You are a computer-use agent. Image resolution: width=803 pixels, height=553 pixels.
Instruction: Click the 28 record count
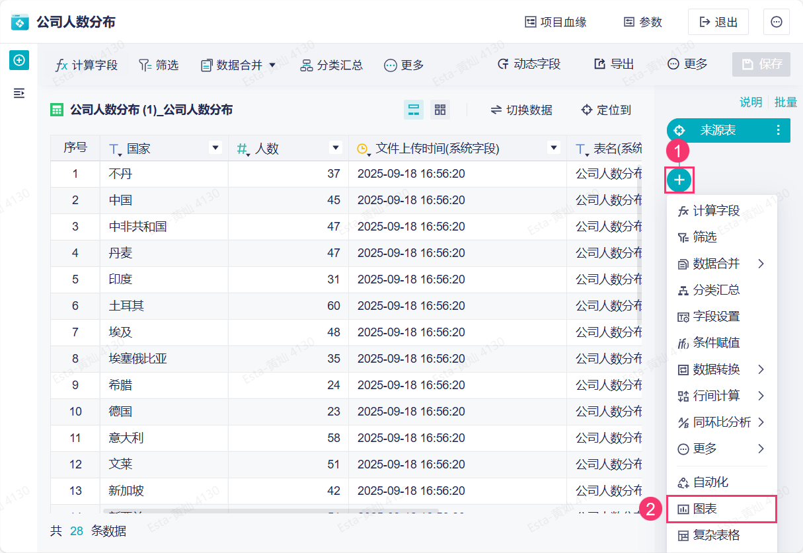point(77,531)
